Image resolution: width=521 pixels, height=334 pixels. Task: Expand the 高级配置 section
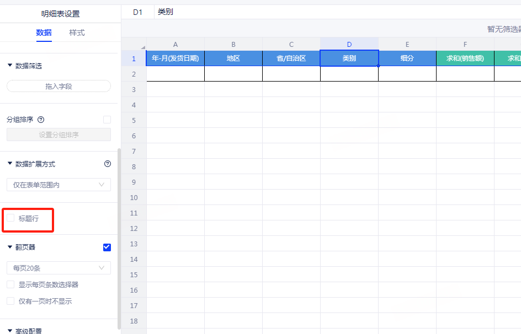click(x=10, y=331)
